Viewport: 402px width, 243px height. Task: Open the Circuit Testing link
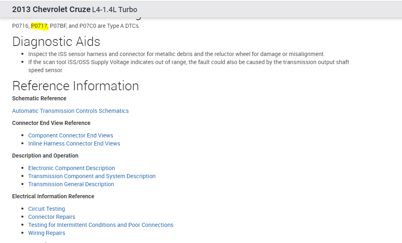46,209
